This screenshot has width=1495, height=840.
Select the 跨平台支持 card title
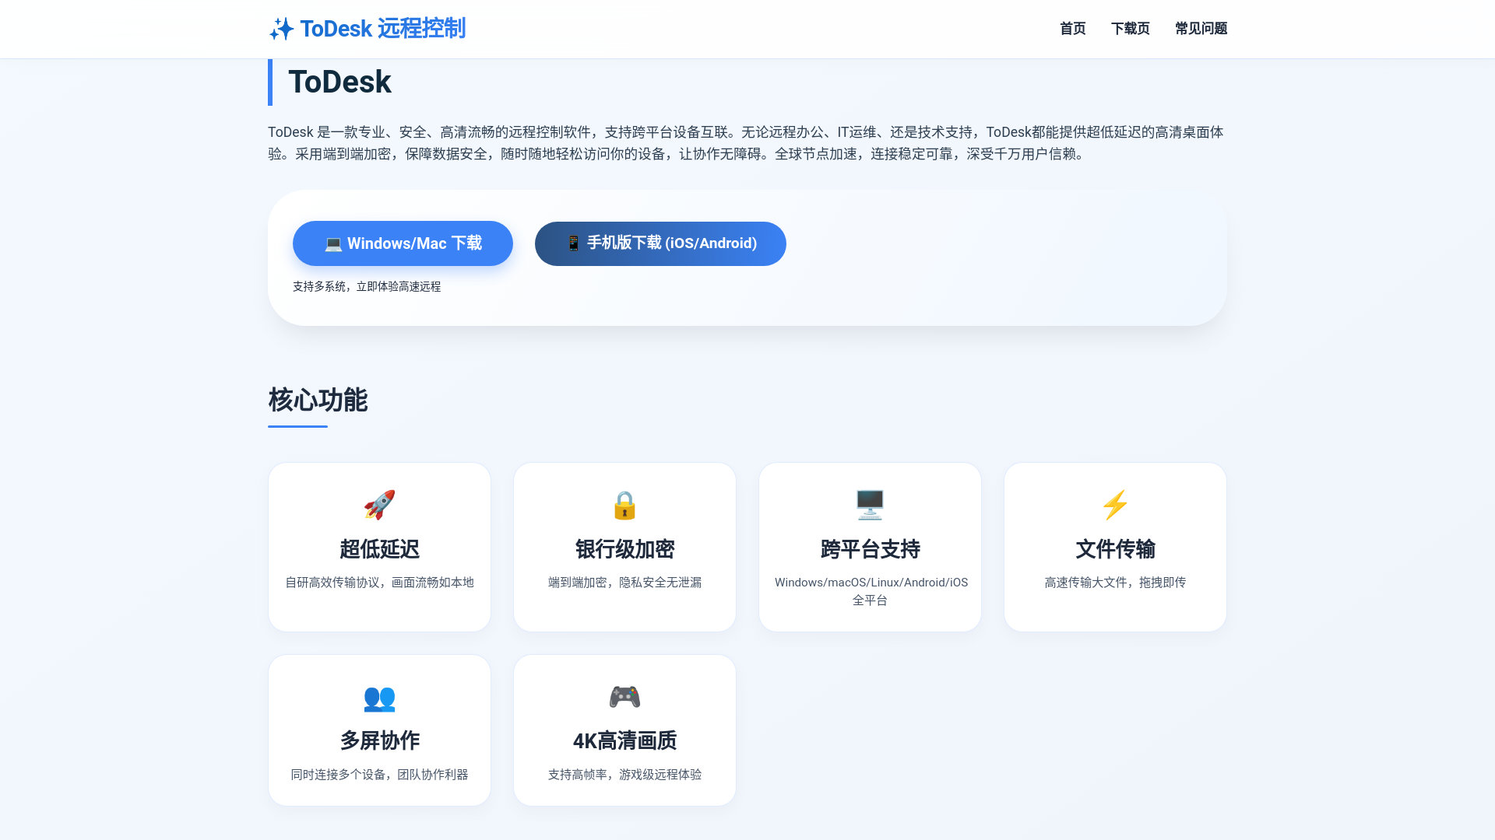(x=870, y=549)
